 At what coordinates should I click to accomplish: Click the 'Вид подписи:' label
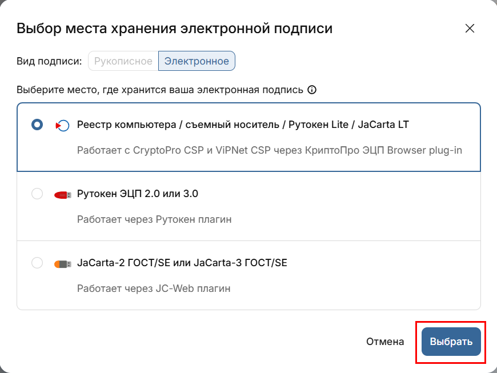point(50,61)
